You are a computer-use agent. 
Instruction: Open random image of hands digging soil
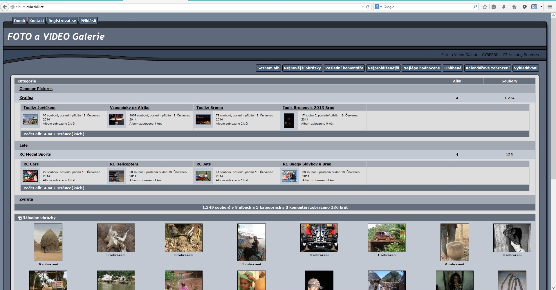184,238
